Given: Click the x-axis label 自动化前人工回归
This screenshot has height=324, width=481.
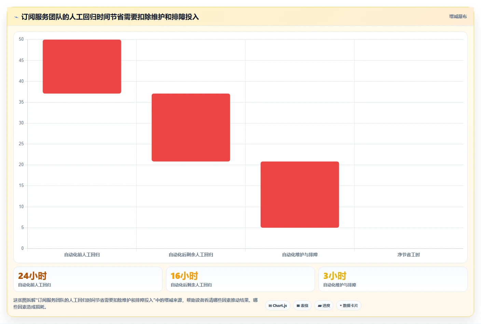Looking at the screenshot, I should pyautogui.click(x=82, y=255).
